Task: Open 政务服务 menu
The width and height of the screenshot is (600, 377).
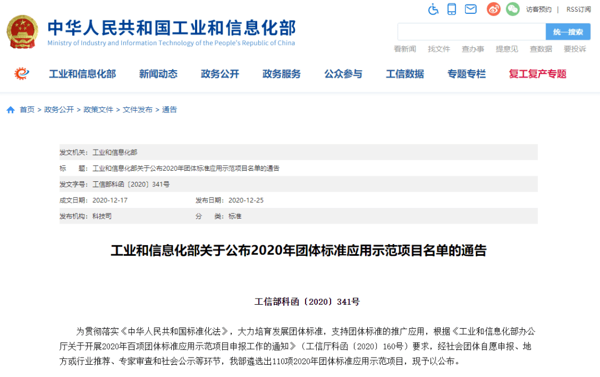Action: click(x=282, y=74)
